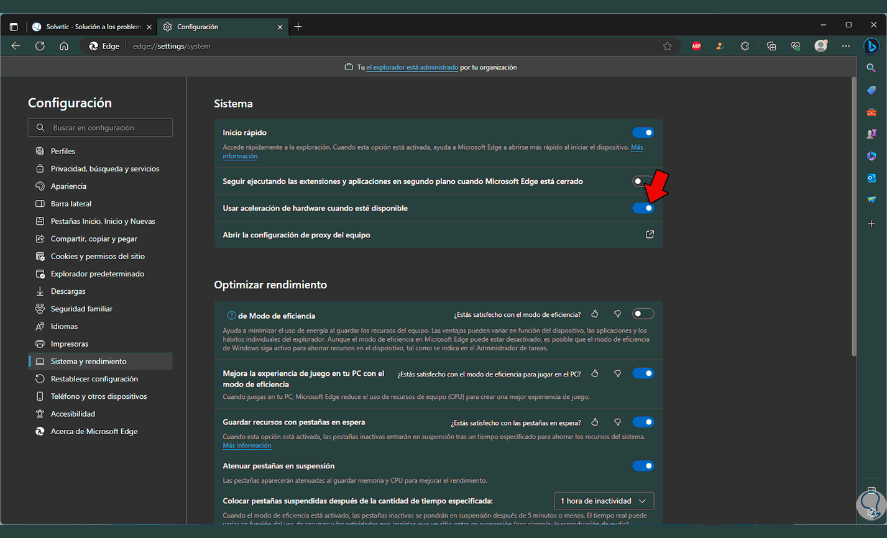Thumbs down for pestañas en espera
Image resolution: width=887 pixels, height=538 pixels.
617,422
